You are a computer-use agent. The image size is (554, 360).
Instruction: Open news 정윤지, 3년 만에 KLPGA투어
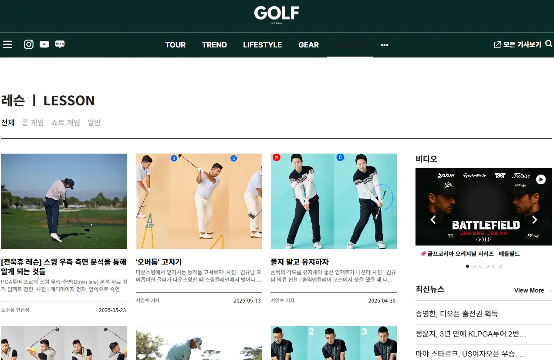click(x=471, y=334)
